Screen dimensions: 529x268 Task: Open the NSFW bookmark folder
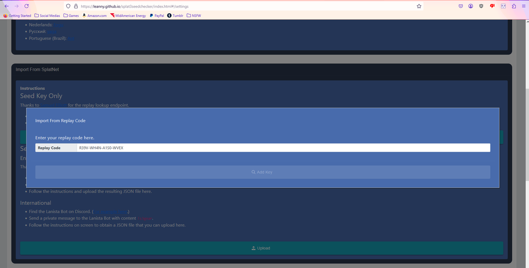tap(194, 16)
